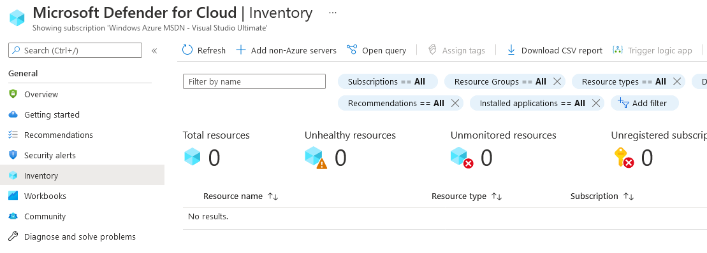Screen dimensions: 707x253
Task: Go to Recommendations in sidebar
Action: [x=59, y=135]
